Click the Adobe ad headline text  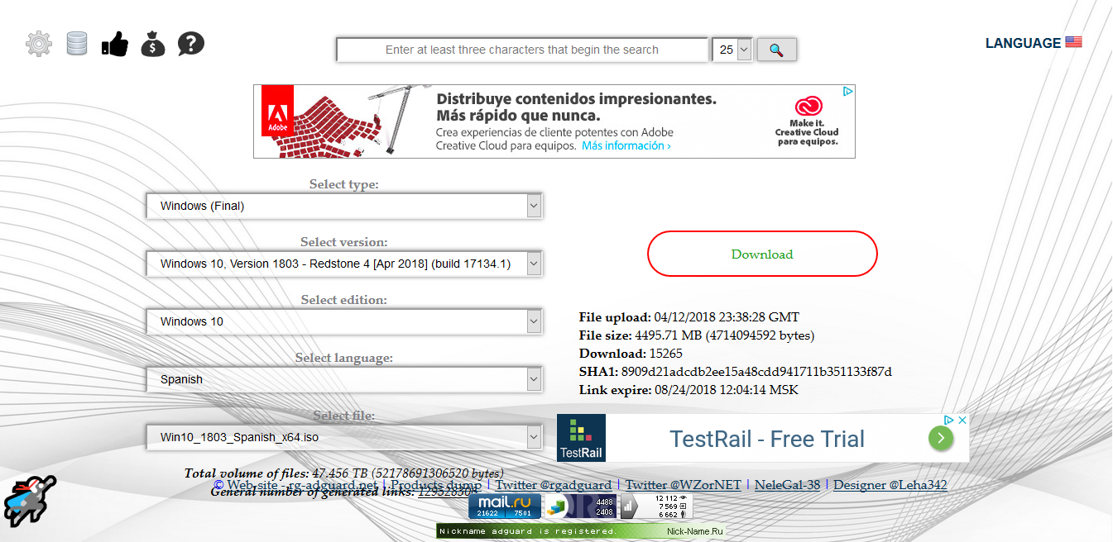pyautogui.click(x=576, y=107)
